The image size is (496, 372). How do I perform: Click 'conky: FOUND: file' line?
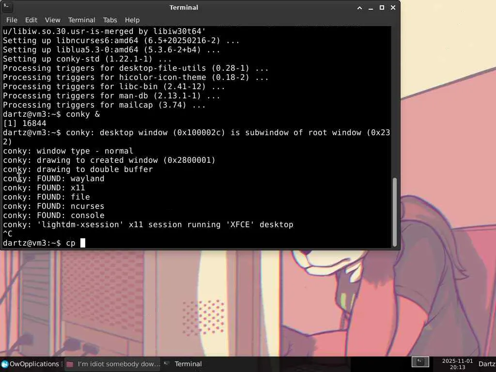click(x=46, y=197)
